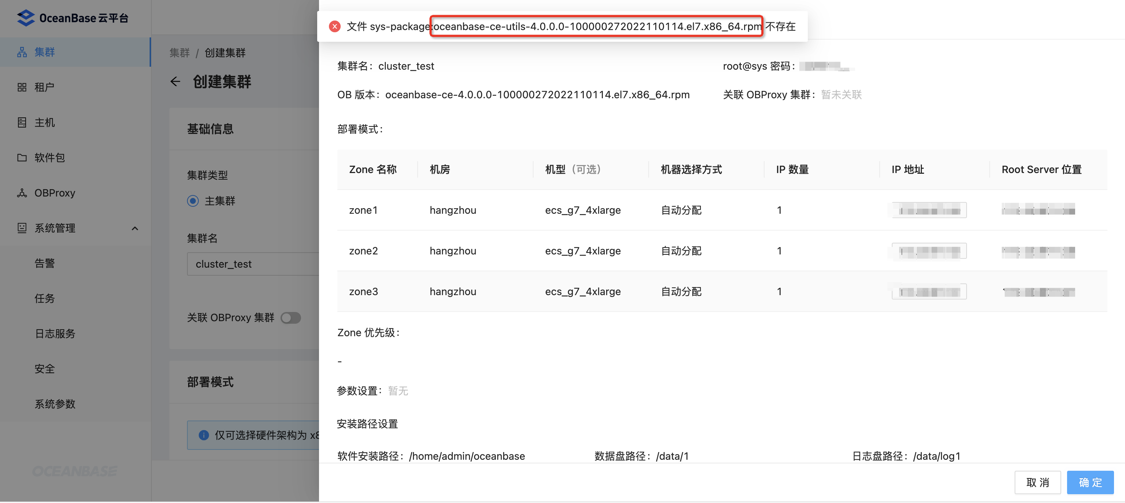
Task: Click the system management icon
Action: (x=22, y=228)
